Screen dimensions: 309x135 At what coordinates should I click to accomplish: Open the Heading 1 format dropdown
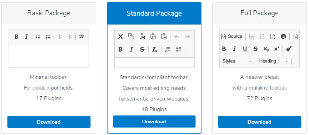[x=274, y=61]
